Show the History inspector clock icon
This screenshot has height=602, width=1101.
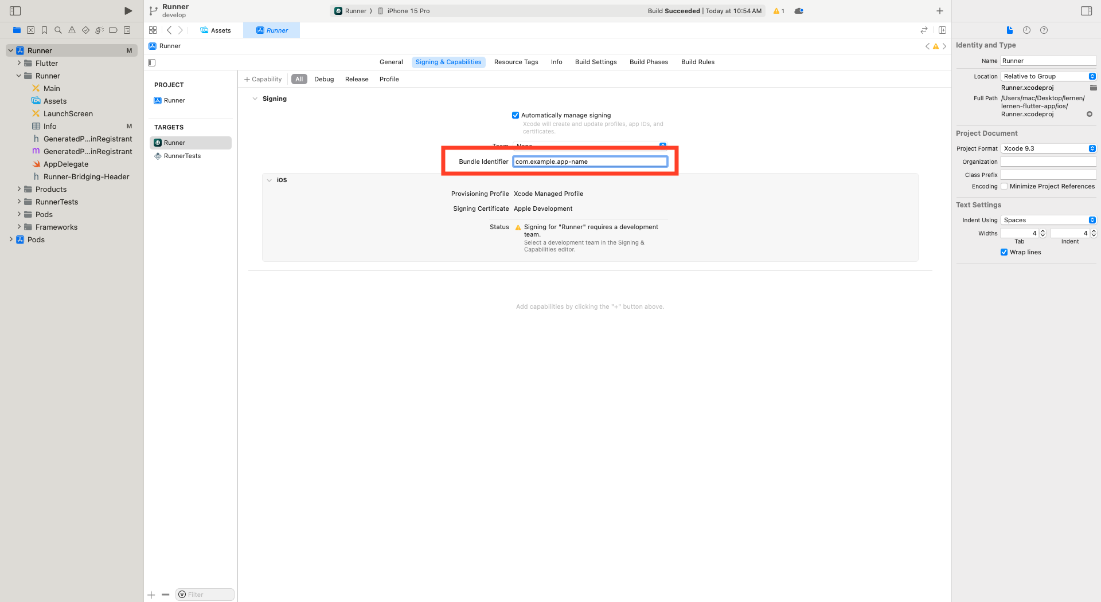click(x=1026, y=30)
